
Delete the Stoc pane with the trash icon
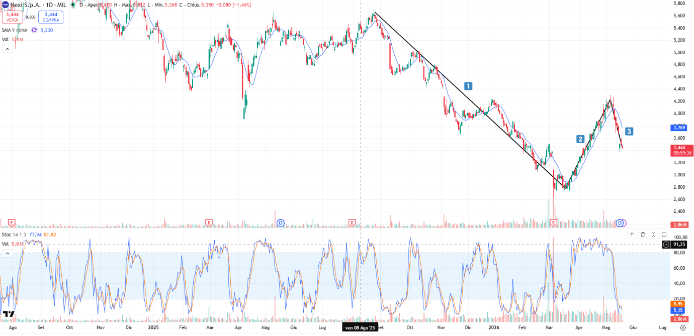(643, 235)
